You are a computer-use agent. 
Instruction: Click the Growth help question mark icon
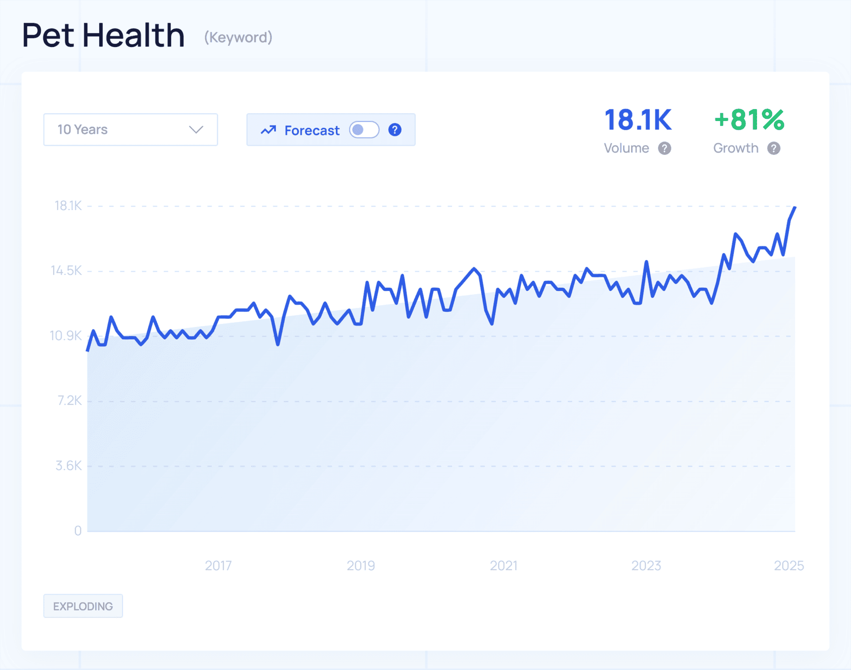click(x=774, y=148)
